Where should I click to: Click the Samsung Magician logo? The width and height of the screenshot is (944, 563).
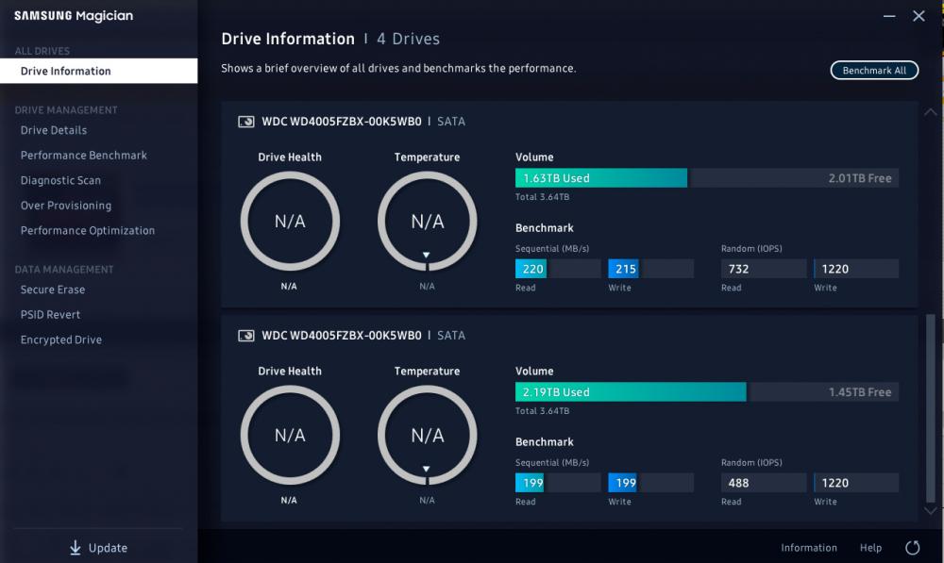74,16
